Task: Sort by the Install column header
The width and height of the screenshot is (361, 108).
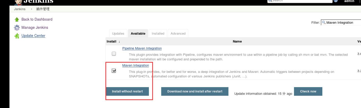Action: point(113,41)
